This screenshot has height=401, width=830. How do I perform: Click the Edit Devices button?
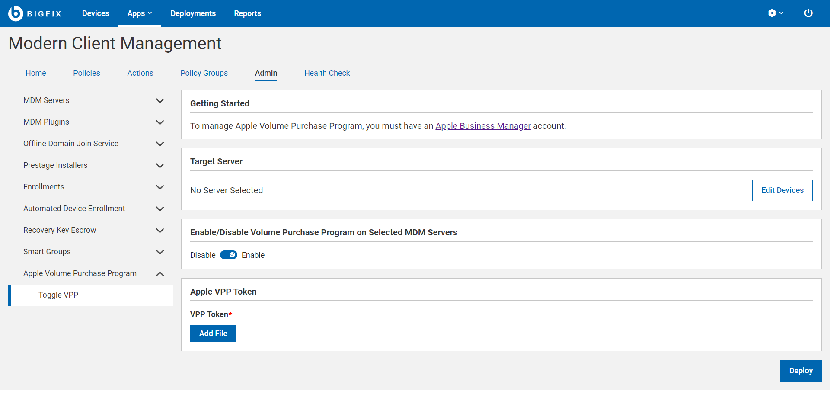782,190
